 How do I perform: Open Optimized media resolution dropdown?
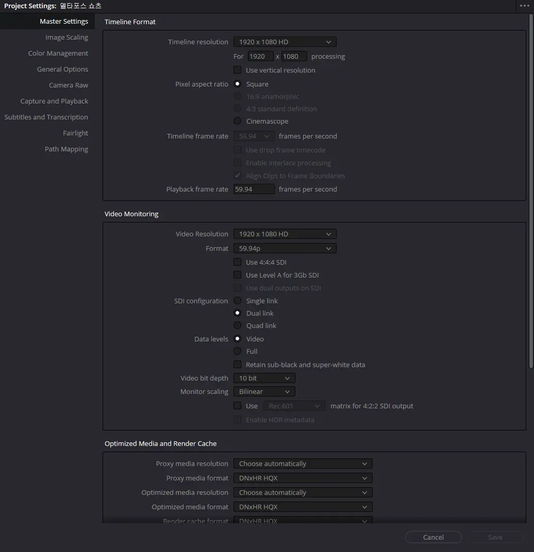coord(303,492)
